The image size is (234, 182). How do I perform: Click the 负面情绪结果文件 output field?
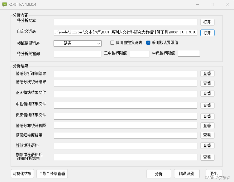[125, 116]
